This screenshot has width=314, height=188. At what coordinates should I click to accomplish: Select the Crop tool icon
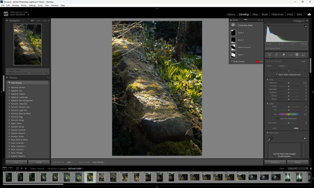[x=276, y=55]
